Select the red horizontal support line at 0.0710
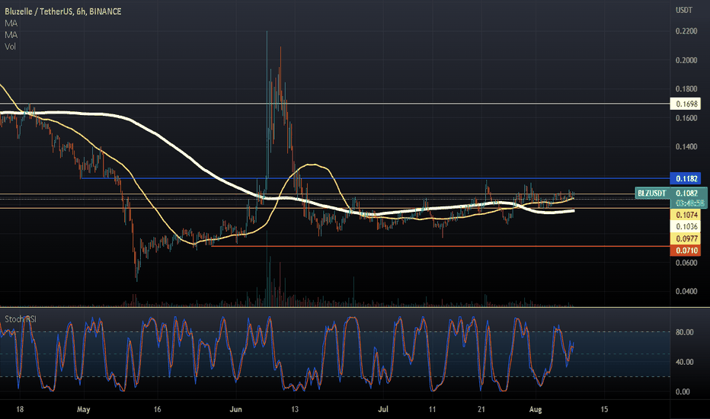Screen dimensions: 710x419 tap(440, 246)
